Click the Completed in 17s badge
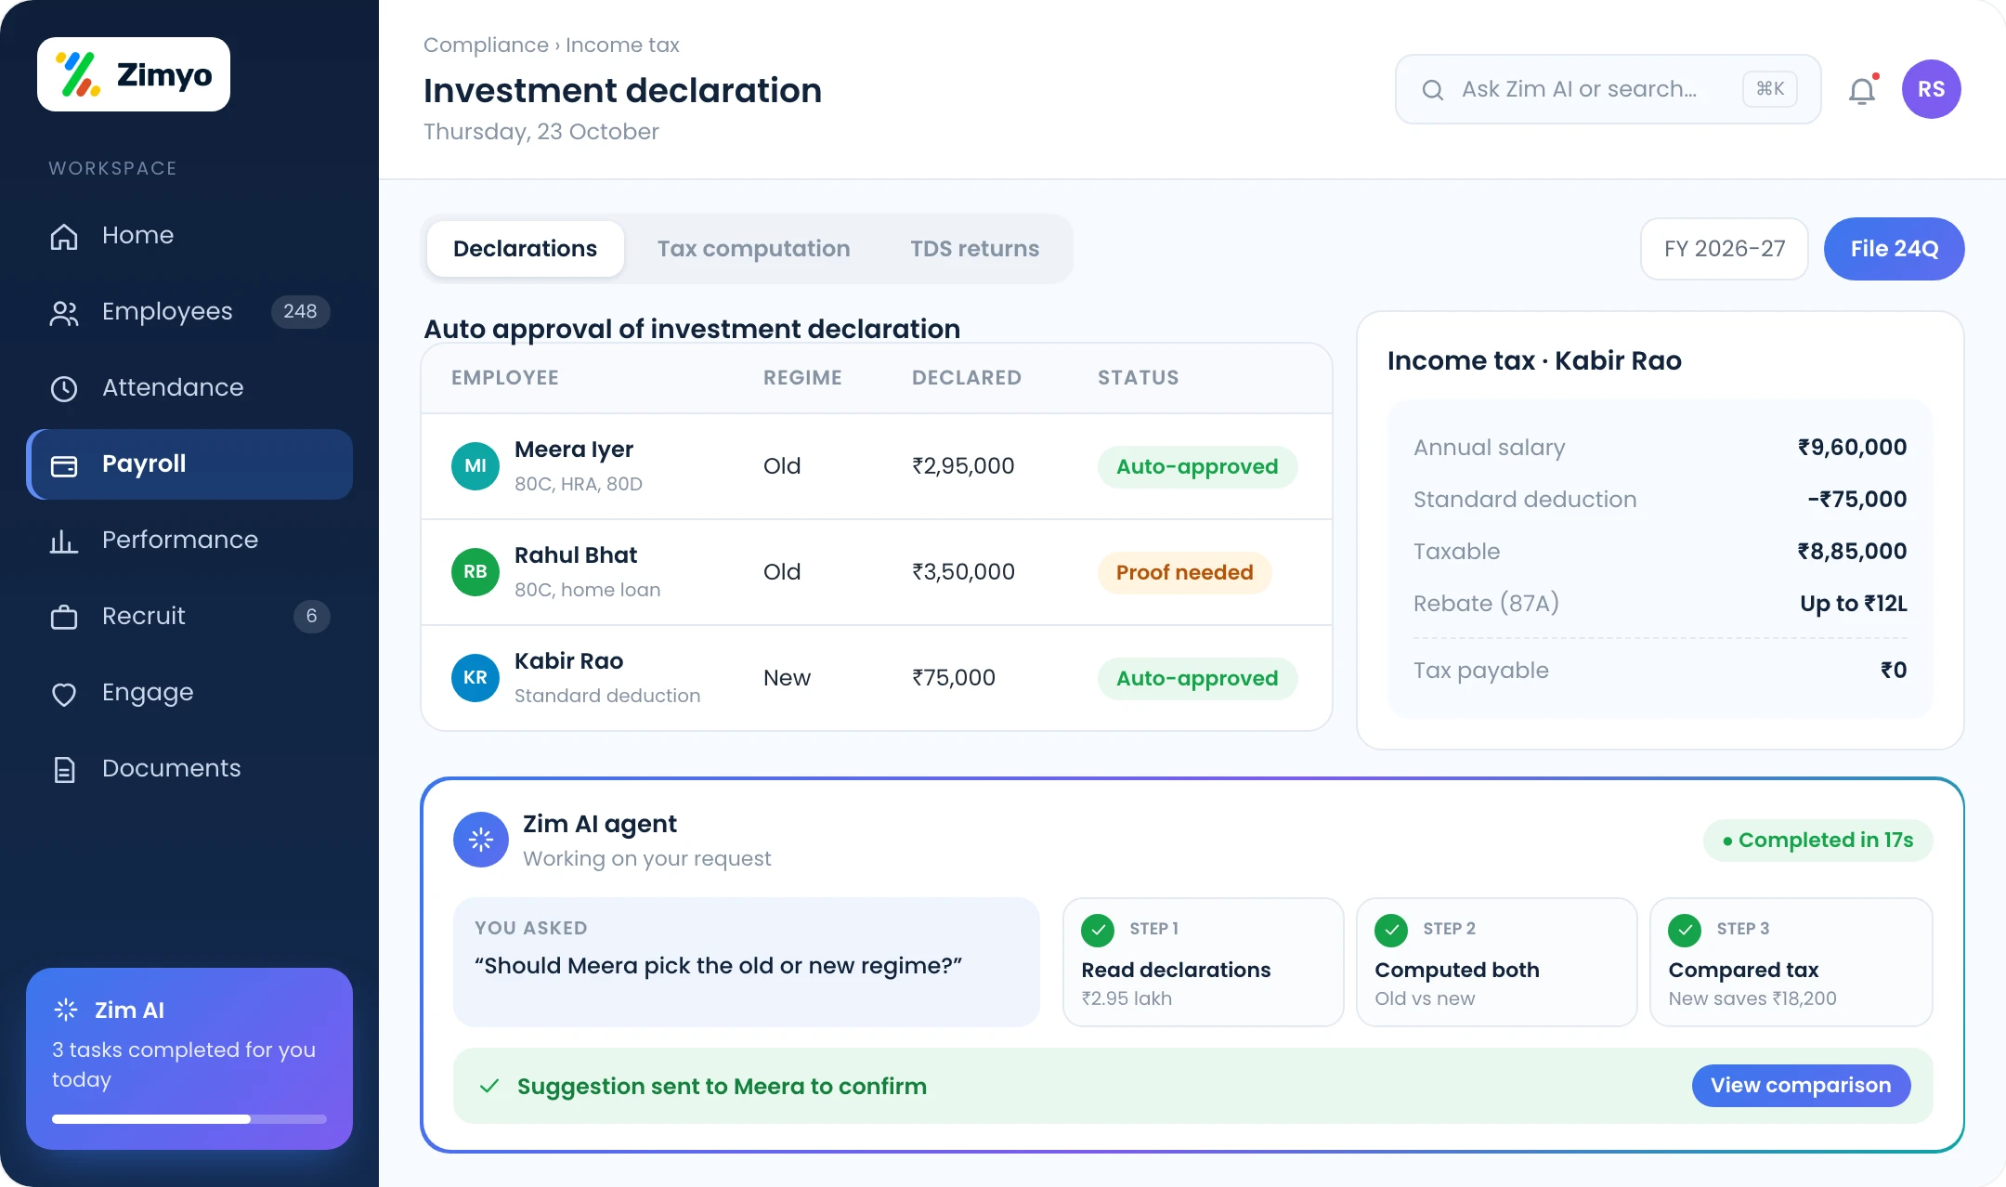Image resolution: width=2006 pixels, height=1187 pixels. 1817,840
